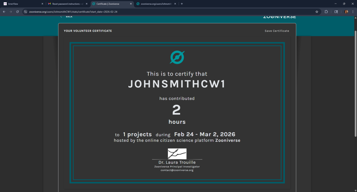Click the browser forward arrow
Screen dimensions: 357x192
click(11, 12)
